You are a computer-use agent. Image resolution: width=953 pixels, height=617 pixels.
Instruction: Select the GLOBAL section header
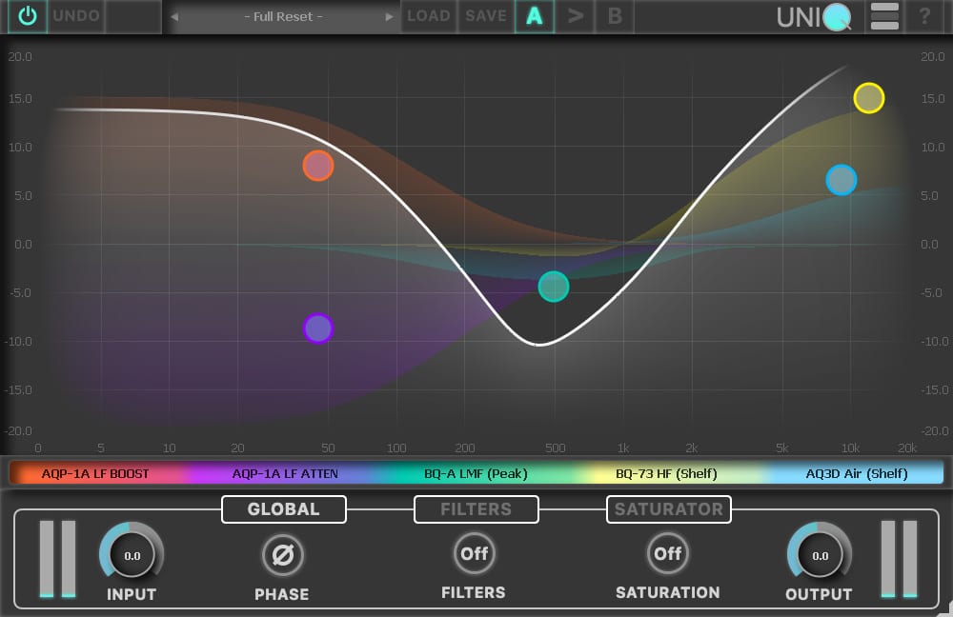tap(283, 508)
